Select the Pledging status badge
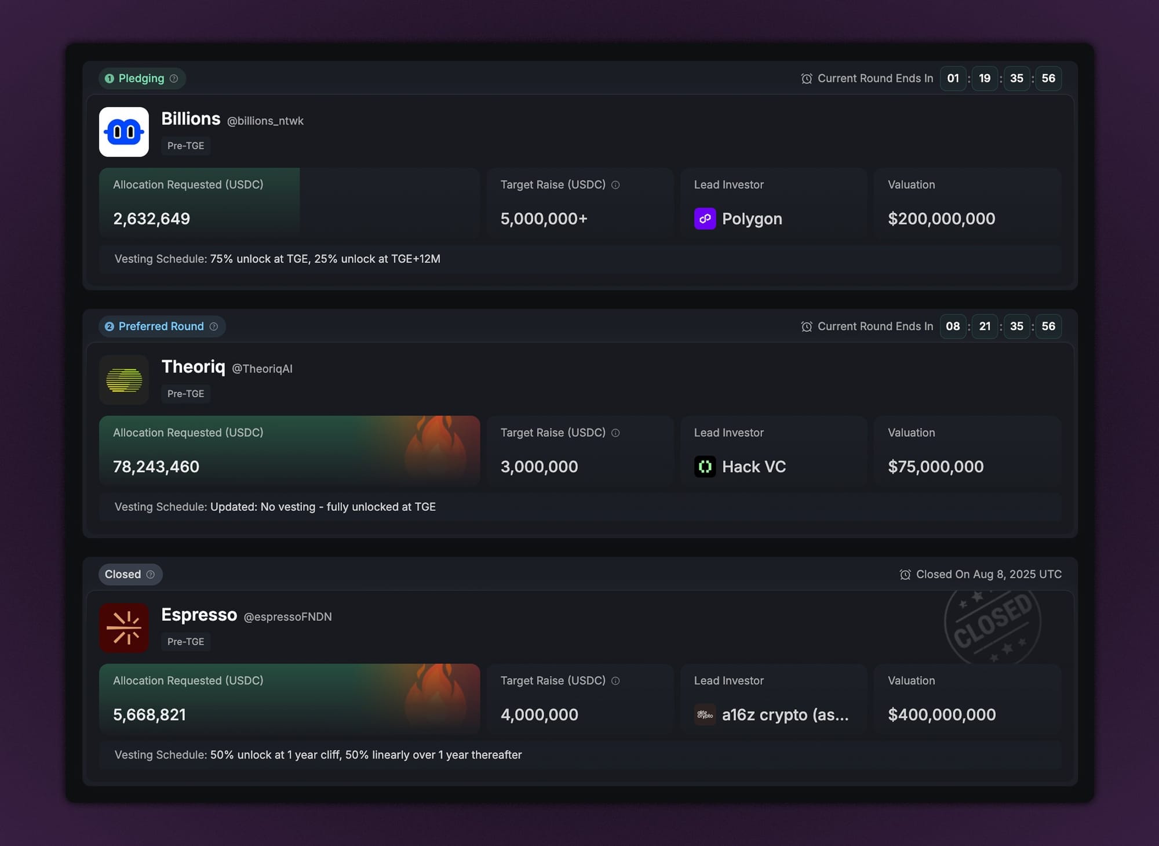Image resolution: width=1159 pixels, height=846 pixels. [x=143, y=78]
